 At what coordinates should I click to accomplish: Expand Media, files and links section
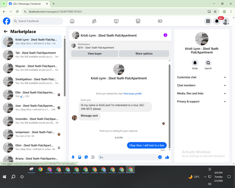(202, 94)
